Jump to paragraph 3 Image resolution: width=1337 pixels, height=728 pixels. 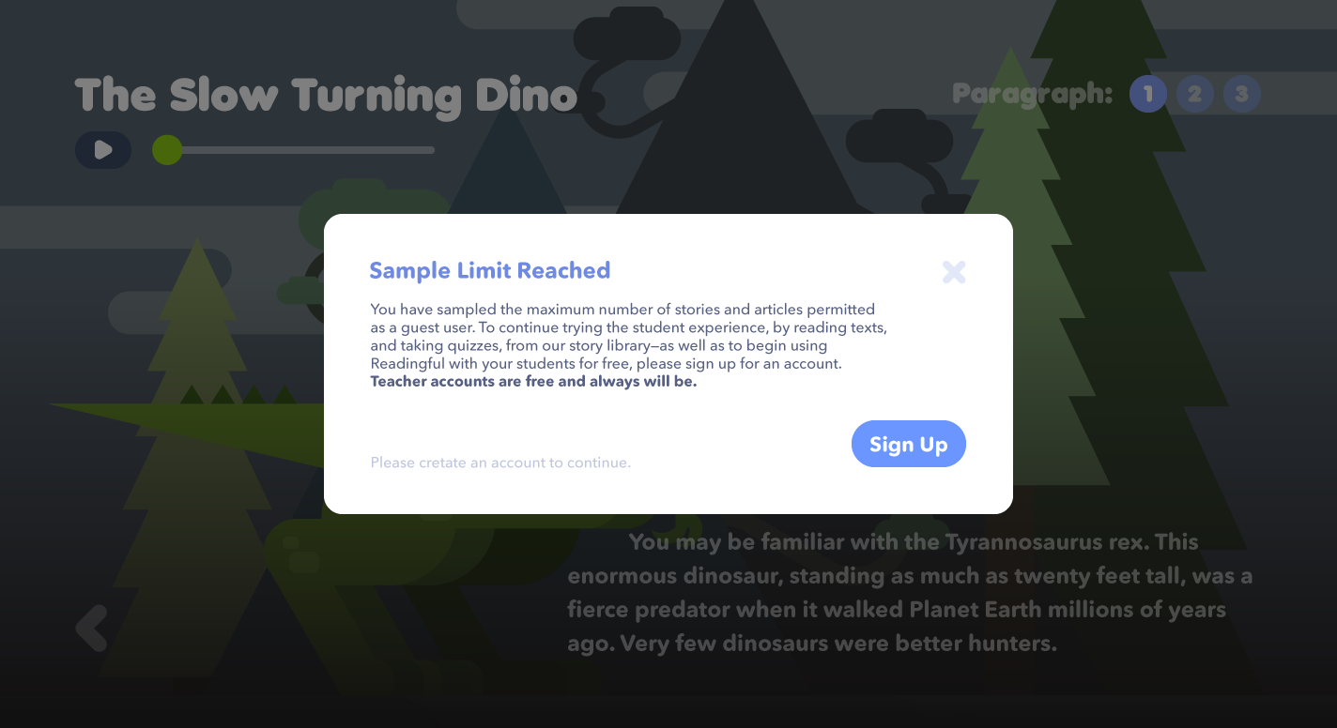[1241, 94]
